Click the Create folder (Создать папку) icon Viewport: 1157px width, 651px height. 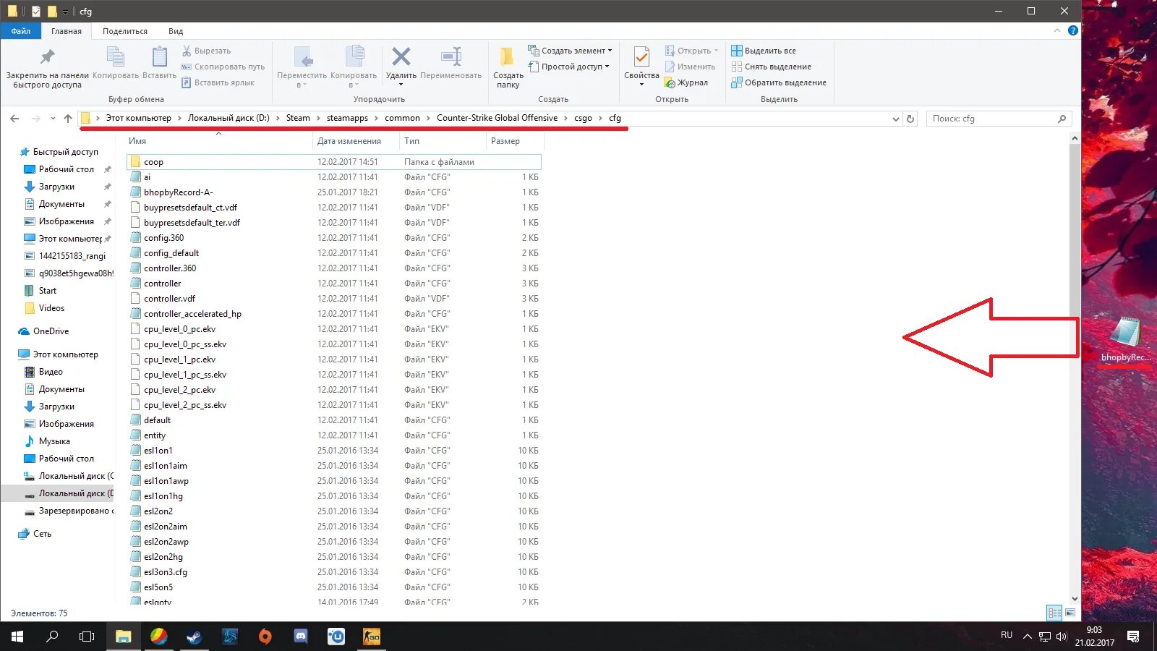(x=508, y=56)
